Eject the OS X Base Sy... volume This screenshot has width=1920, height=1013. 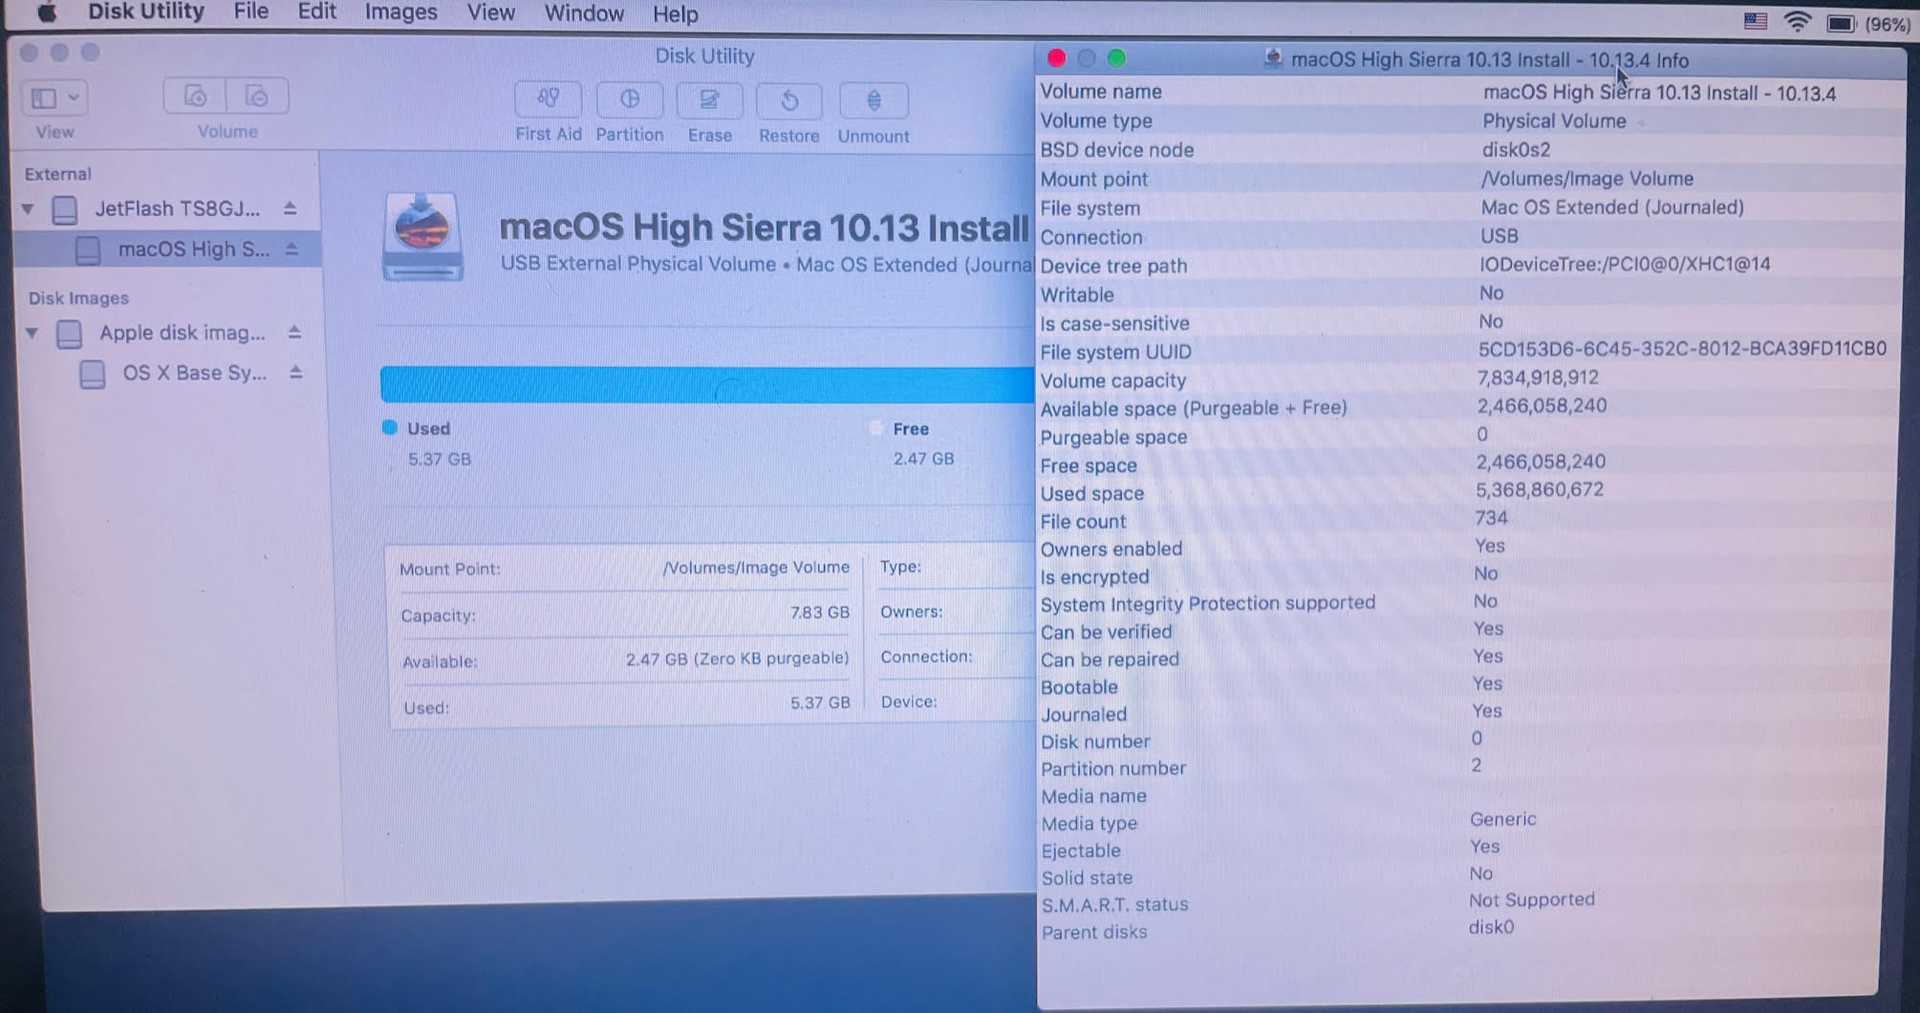[x=296, y=373]
